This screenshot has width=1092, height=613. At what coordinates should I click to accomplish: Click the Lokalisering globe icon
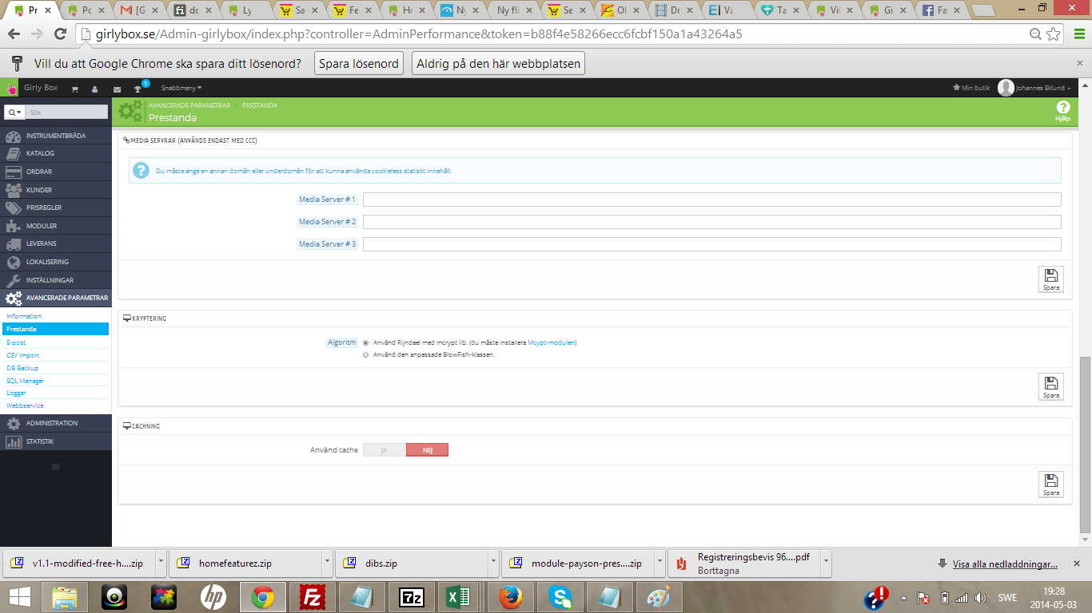(x=13, y=262)
